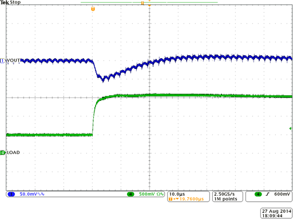The image size is (293, 219).
Task: Click the Tek logo label
Action: click(5, 2)
